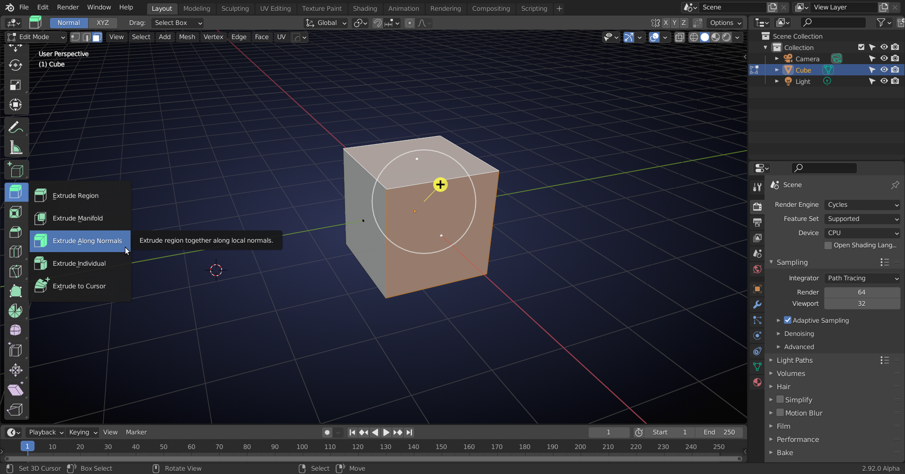The width and height of the screenshot is (905, 474).
Task: Click the Viewport samples slider
Action: 862,303
